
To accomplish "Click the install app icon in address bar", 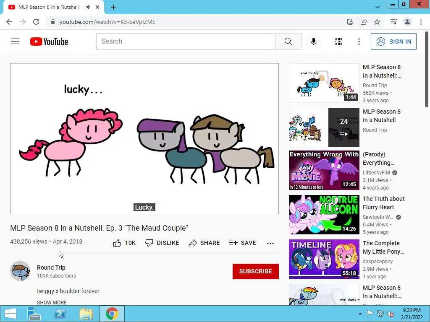I will 350,22.
